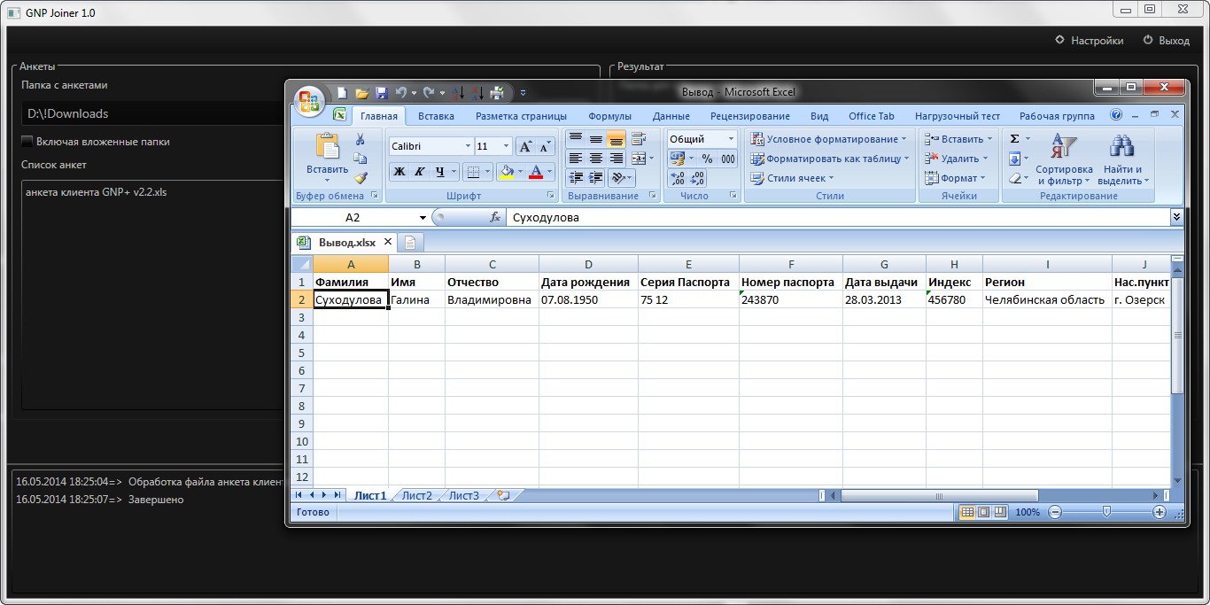This screenshot has height=605, width=1210.
Task: Click the formula bar showing 'Суходулова'
Action: pyautogui.click(x=837, y=217)
